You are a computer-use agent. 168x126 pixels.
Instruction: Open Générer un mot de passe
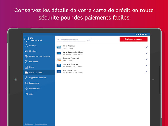coord(39,56)
